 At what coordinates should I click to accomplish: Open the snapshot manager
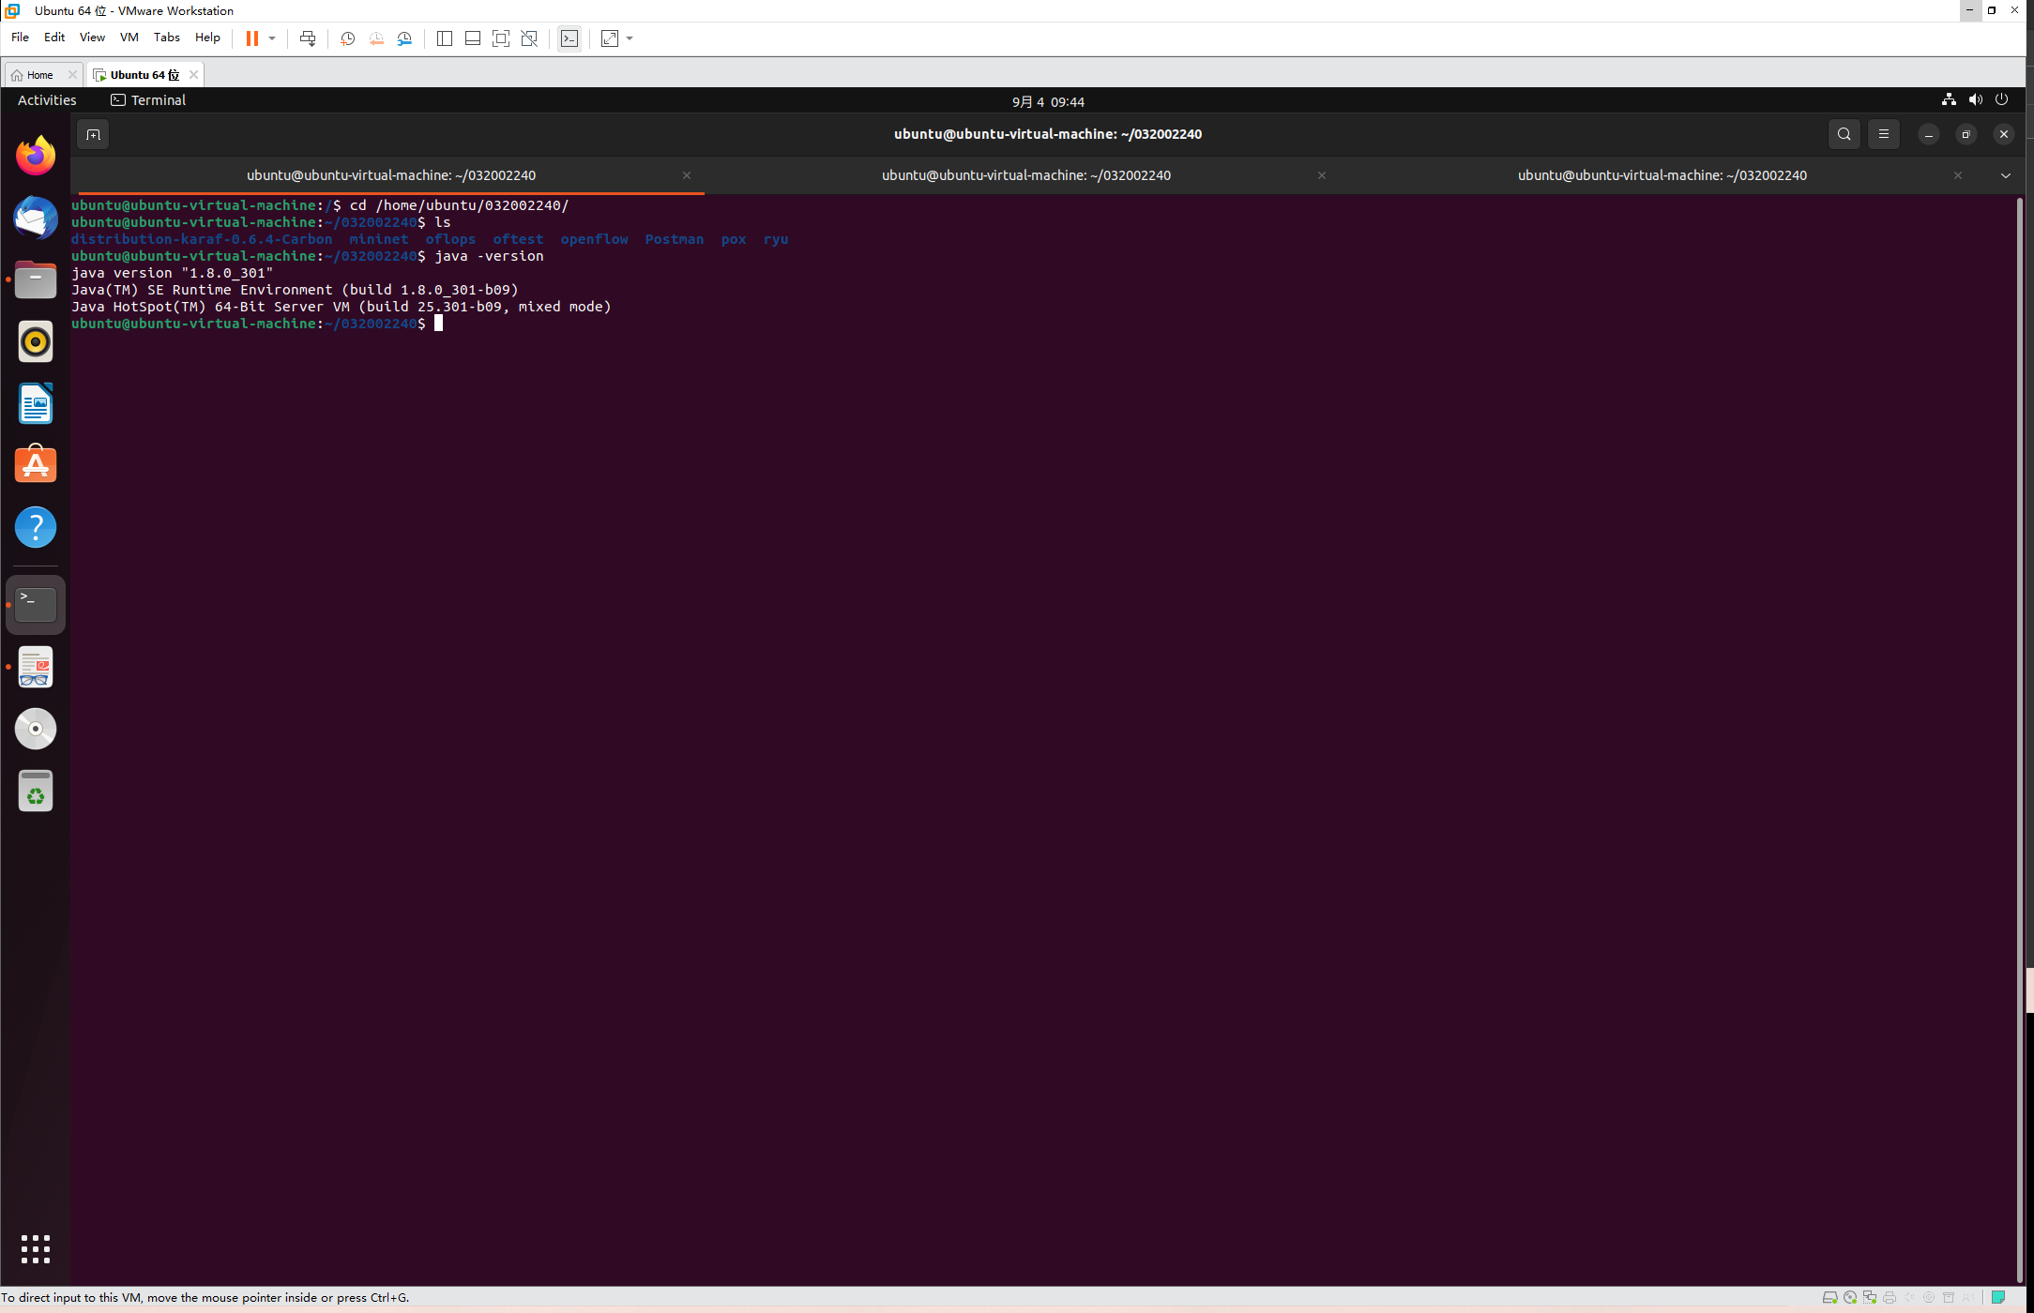click(404, 38)
